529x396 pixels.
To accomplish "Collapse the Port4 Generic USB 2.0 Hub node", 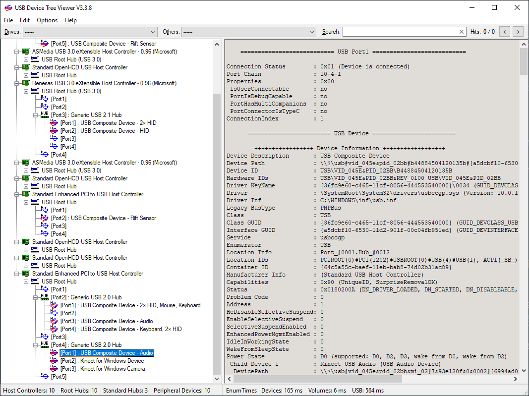I will [x=35, y=345].
